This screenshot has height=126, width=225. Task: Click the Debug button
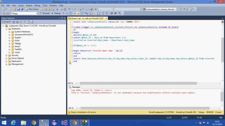pyautogui.click(x=56, y=13)
